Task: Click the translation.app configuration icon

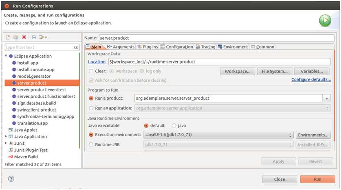Action: 14,123
